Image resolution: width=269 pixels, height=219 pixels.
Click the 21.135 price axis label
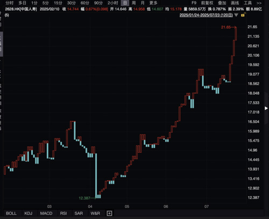[x=253, y=37]
